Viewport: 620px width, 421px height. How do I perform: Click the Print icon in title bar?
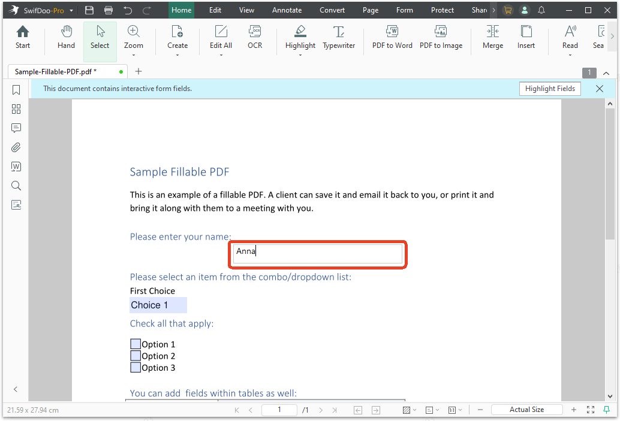[x=109, y=10]
